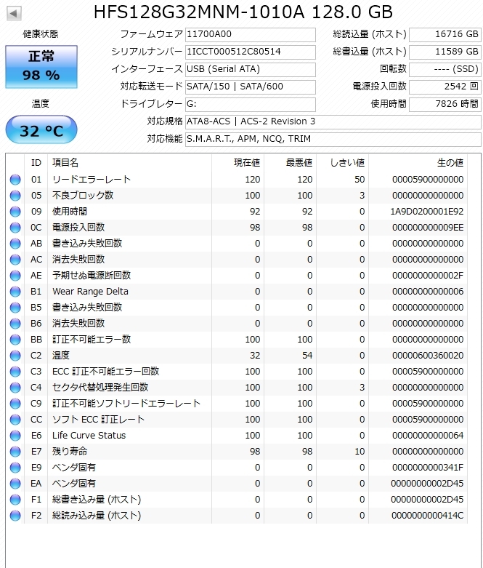Image resolution: width=483 pixels, height=568 pixels.
Task: Click the drive letter field G:
Action: [251, 104]
